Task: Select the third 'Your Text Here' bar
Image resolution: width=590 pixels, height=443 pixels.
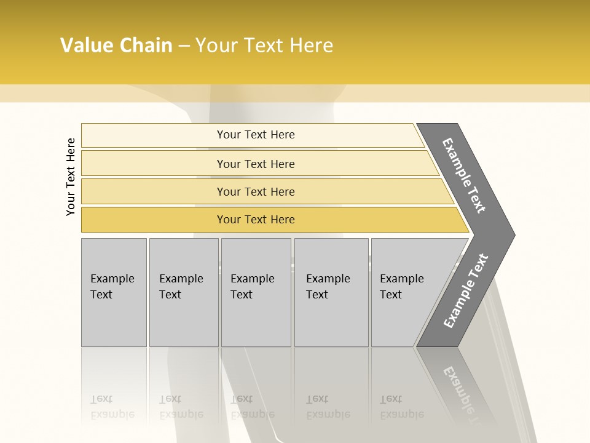Action: (255, 191)
